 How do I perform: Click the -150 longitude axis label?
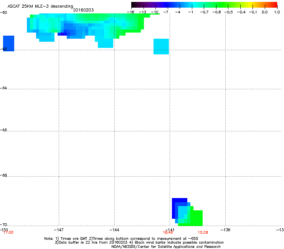4,229
